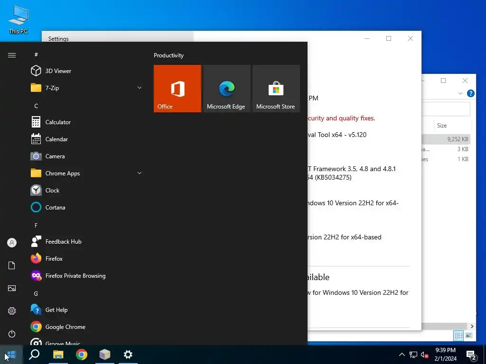
Task: Maximize the Settings window
Action: (389, 38)
